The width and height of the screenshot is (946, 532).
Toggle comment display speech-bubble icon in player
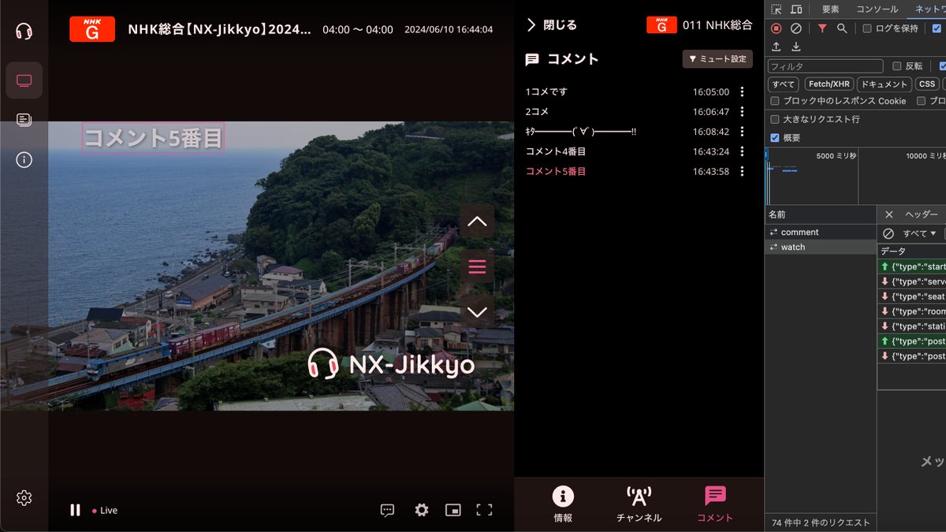point(387,510)
